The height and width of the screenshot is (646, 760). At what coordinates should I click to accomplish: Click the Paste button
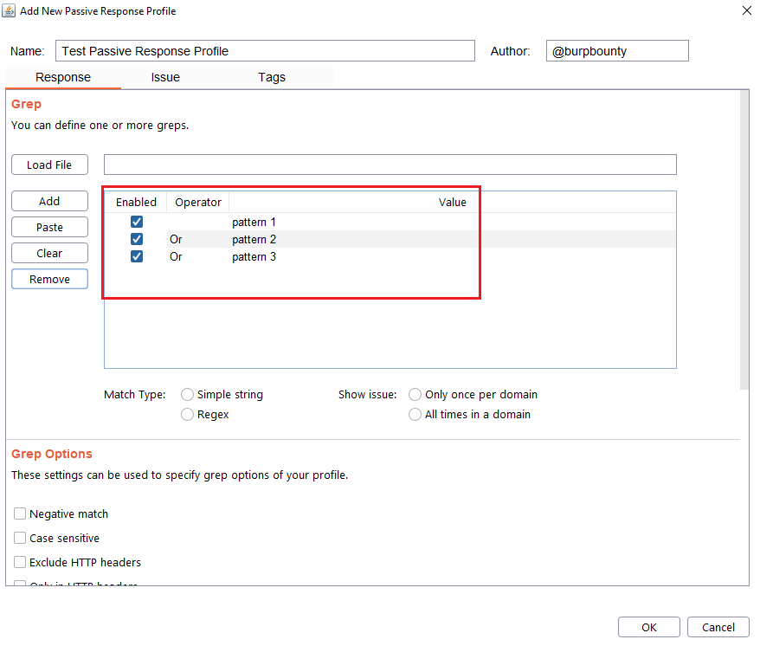pyautogui.click(x=49, y=227)
